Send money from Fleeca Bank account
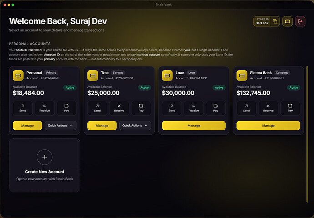The width and height of the screenshot is (314, 218). [x=246, y=108]
